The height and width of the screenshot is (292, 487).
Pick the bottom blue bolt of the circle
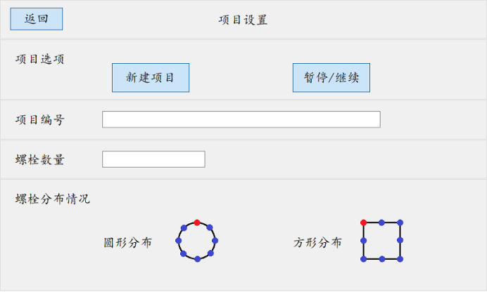pyautogui.click(x=197, y=259)
